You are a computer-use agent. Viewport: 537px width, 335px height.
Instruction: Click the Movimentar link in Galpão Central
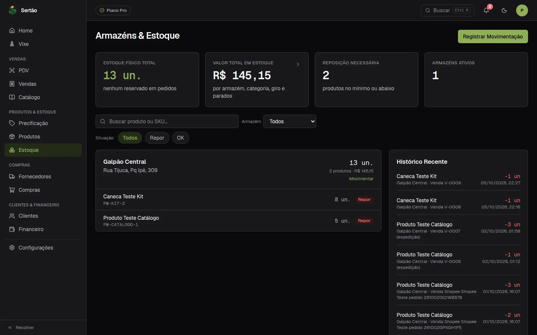pos(361,179)
